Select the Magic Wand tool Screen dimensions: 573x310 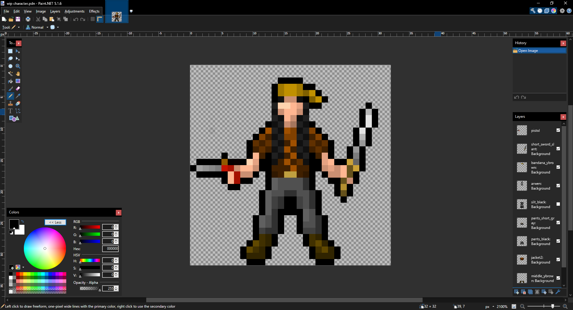(10, 74)
